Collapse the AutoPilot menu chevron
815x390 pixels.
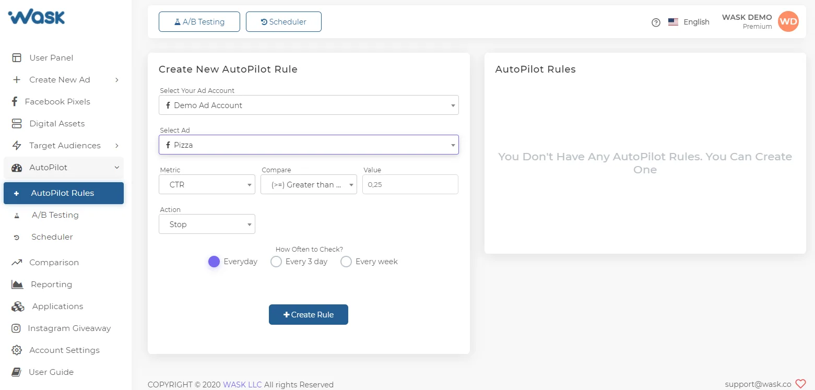117,168
